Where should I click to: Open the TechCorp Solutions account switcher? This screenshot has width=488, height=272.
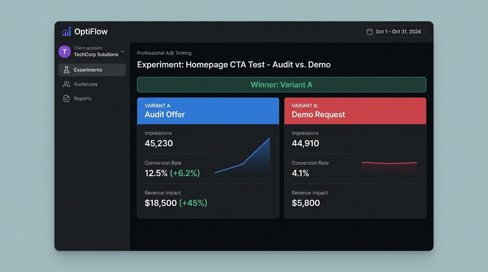tap(96, 55)
